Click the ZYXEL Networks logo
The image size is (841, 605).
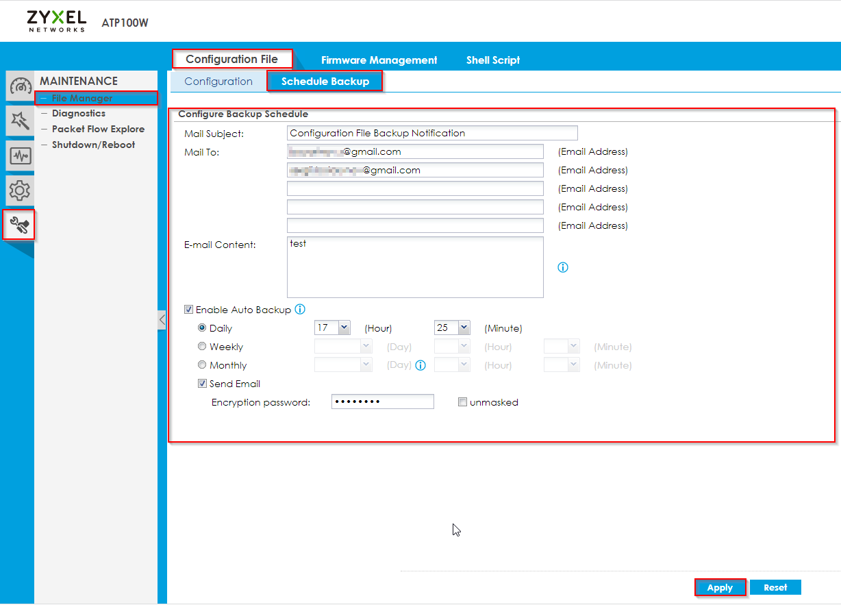[57, 21]
